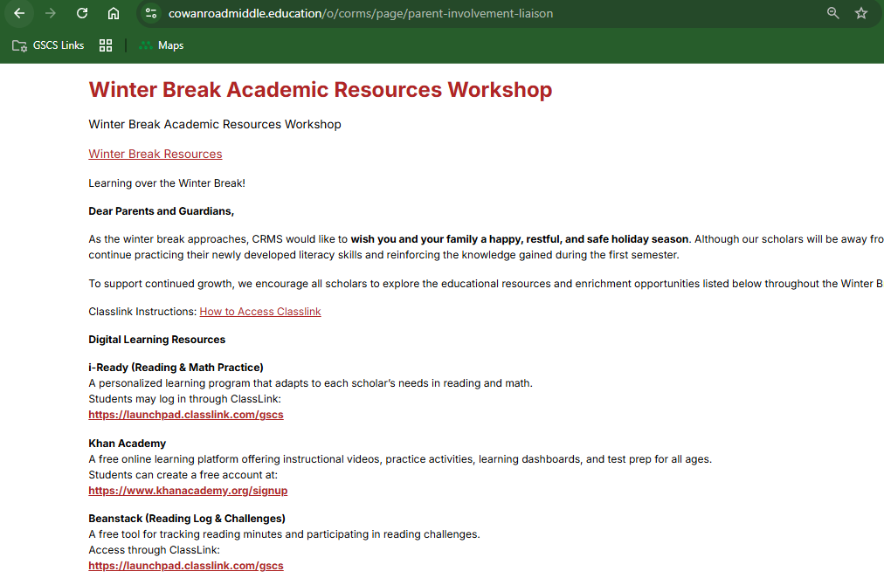Open the Khan Academy signup link
884x578 pixels.
coord(188,491)
